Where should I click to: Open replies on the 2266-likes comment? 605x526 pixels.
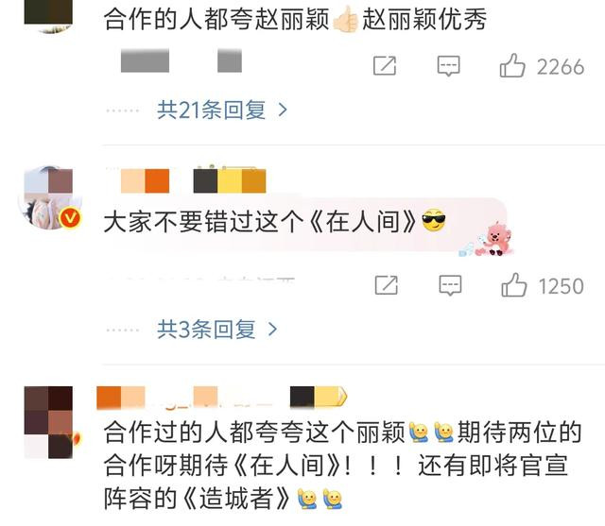click(x=448, y=65)
